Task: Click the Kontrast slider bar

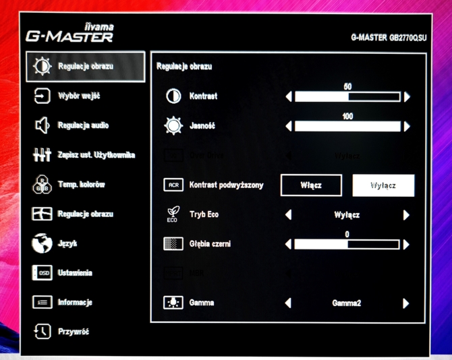Action: click(x=347, y=96)
